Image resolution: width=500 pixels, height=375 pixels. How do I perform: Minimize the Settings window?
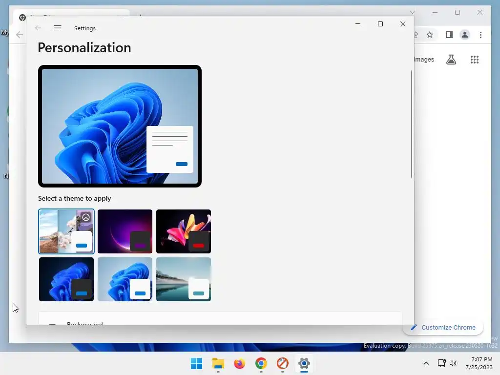pos(358,24)
